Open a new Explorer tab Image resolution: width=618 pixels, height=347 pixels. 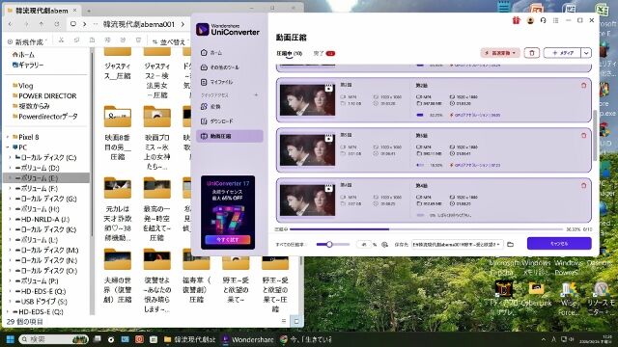pyautogui.click(x=89, y=11)
